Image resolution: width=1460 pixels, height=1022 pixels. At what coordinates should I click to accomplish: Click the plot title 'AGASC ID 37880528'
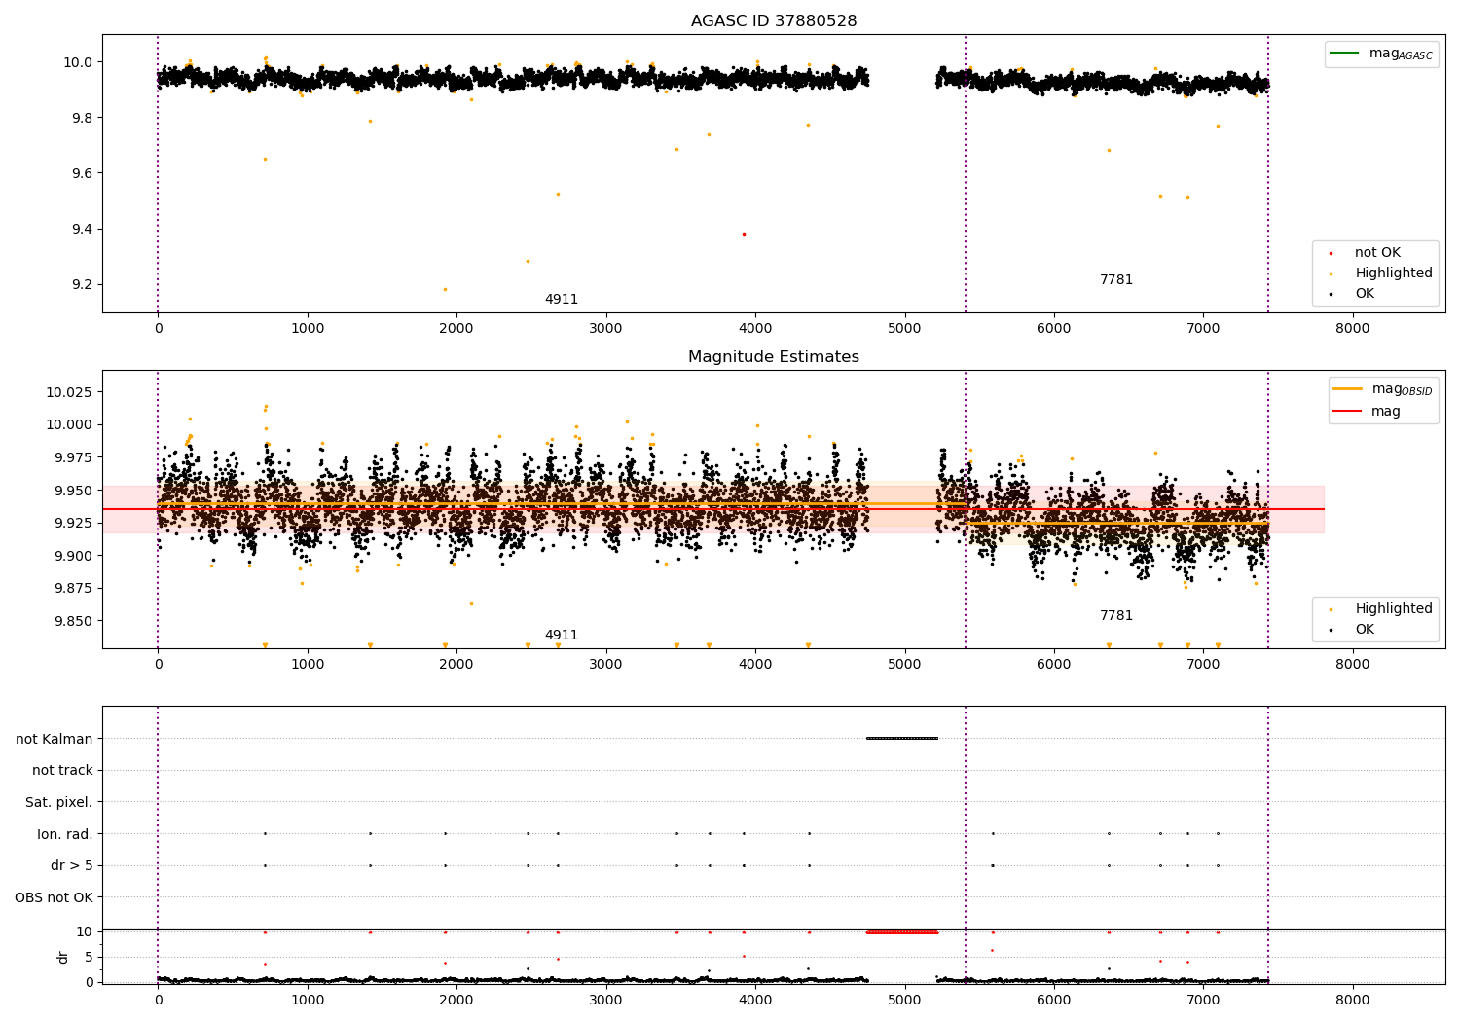click(774, 20)
